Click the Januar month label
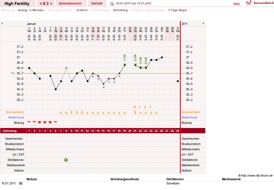The image size is (274, 190). (31, 24)
